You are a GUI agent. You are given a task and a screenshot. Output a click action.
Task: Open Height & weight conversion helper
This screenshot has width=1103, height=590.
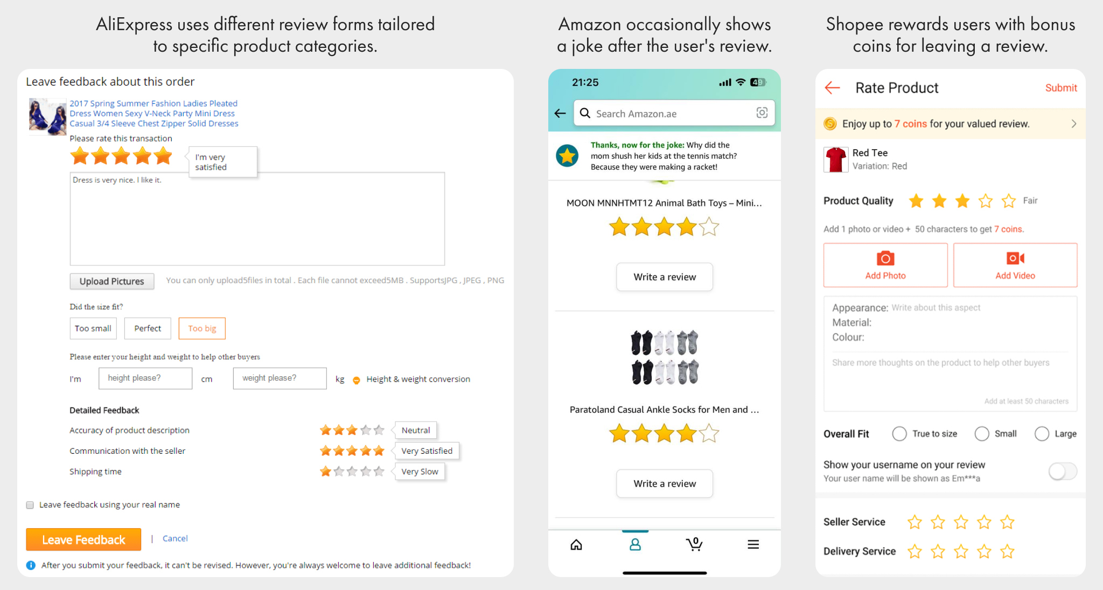click(x=418, y=379)
